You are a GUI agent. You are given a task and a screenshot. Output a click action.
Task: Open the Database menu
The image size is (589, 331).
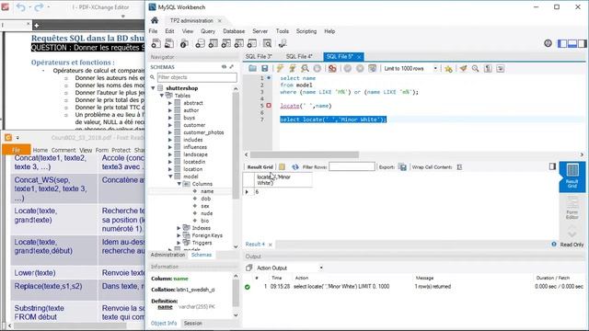click(234, 31)
